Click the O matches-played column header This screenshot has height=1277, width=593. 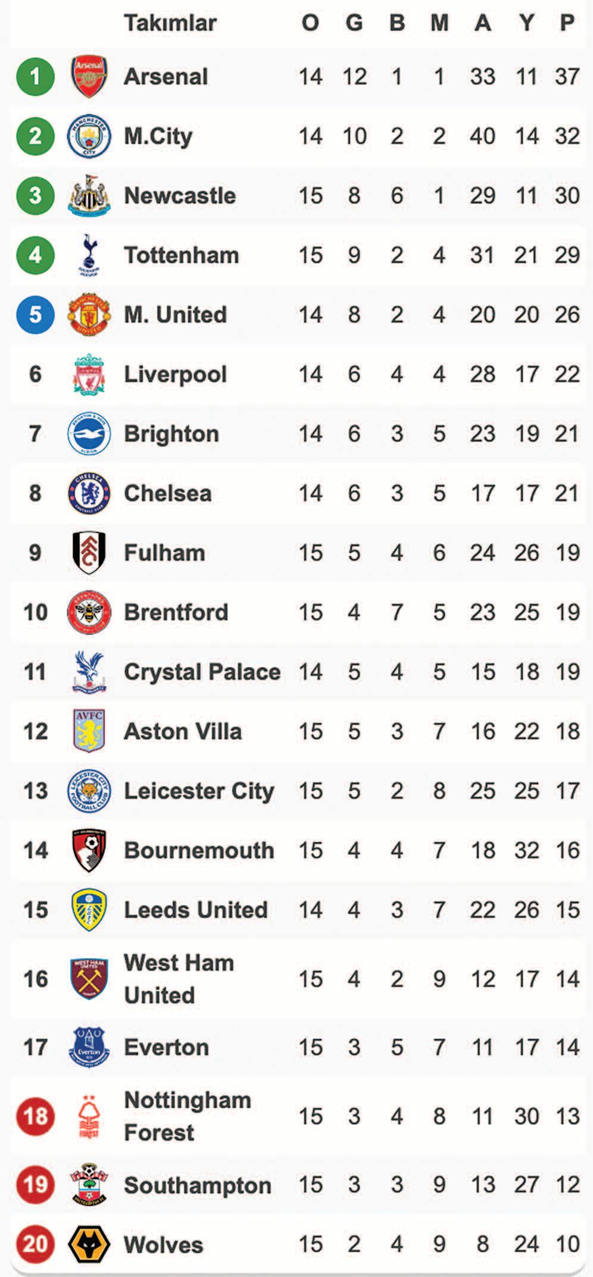tap(310, 23)
